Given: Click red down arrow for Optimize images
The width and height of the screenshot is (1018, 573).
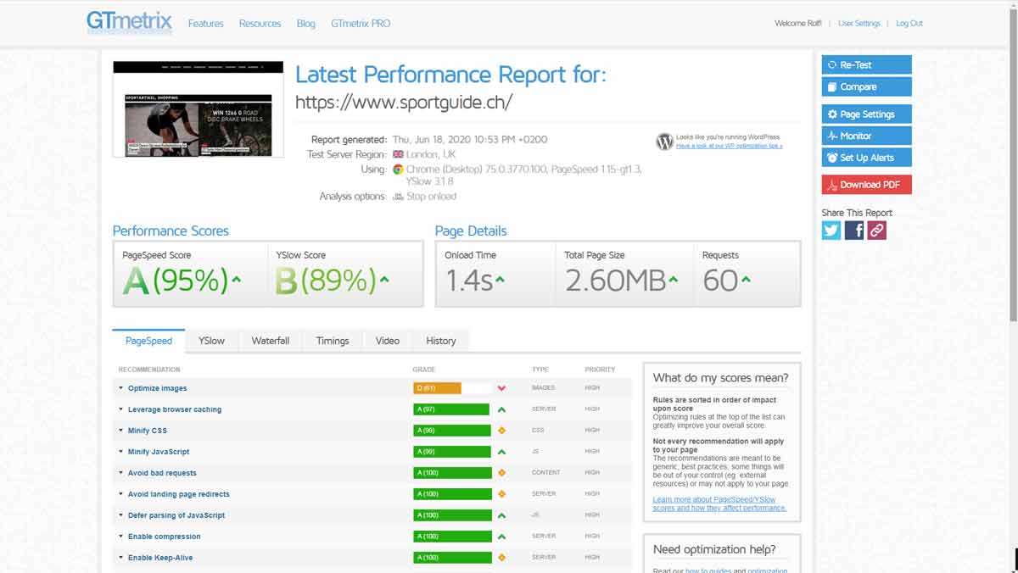Looking at the screenshot, I should [501, 388].
